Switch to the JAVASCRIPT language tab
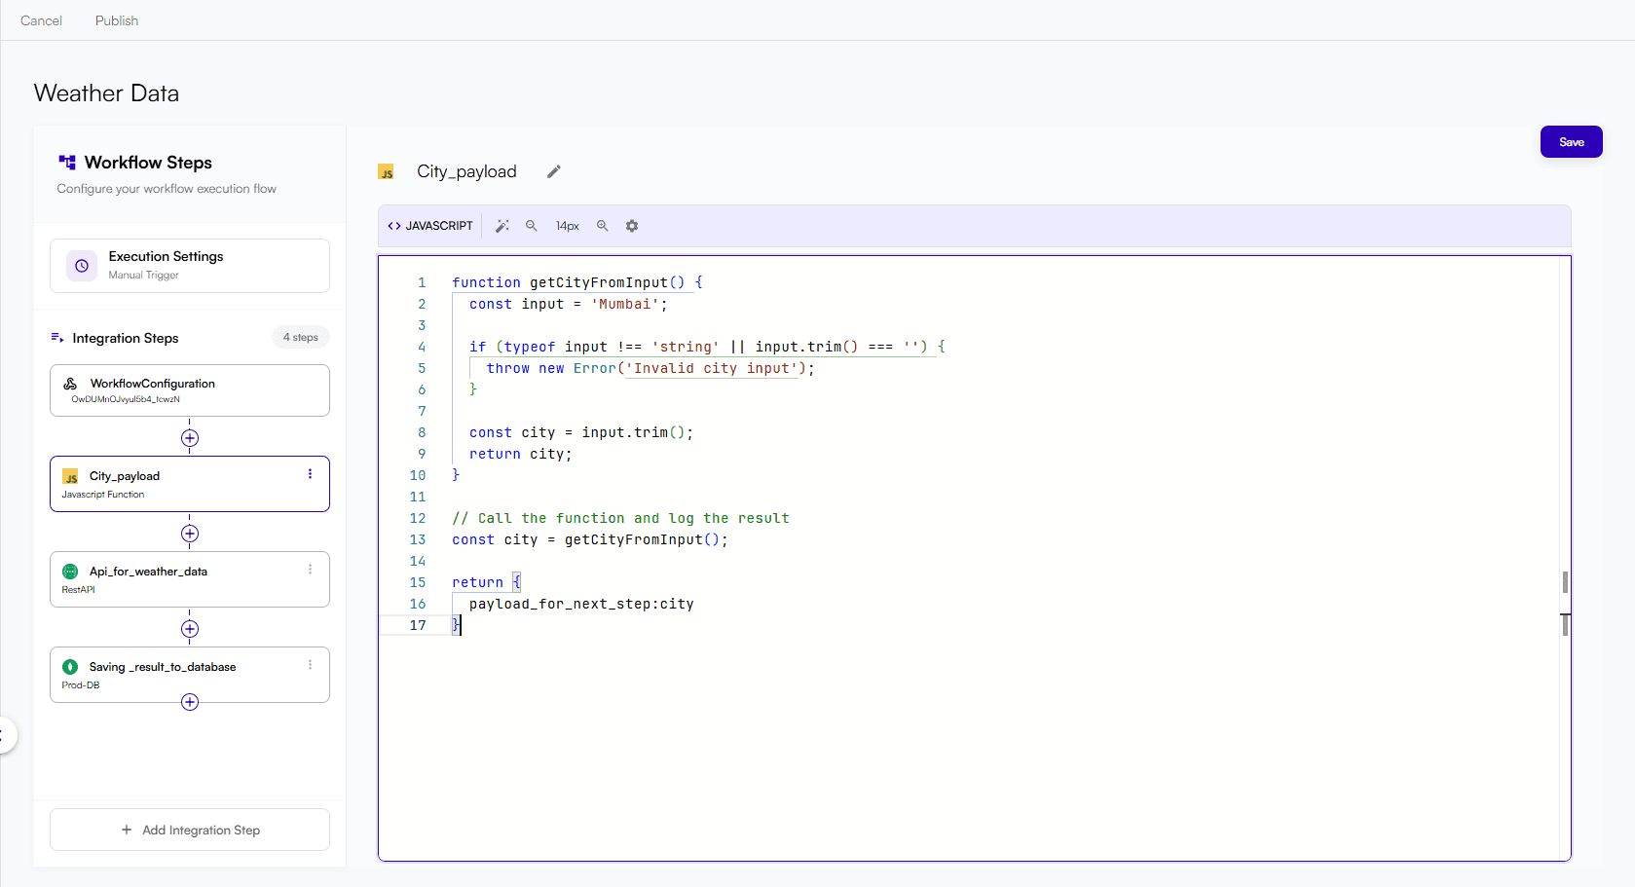 (x=429, y=225)
